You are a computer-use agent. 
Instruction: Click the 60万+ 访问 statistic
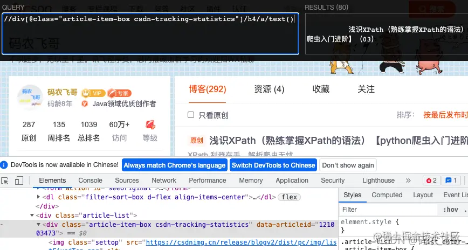coord(119,131)
